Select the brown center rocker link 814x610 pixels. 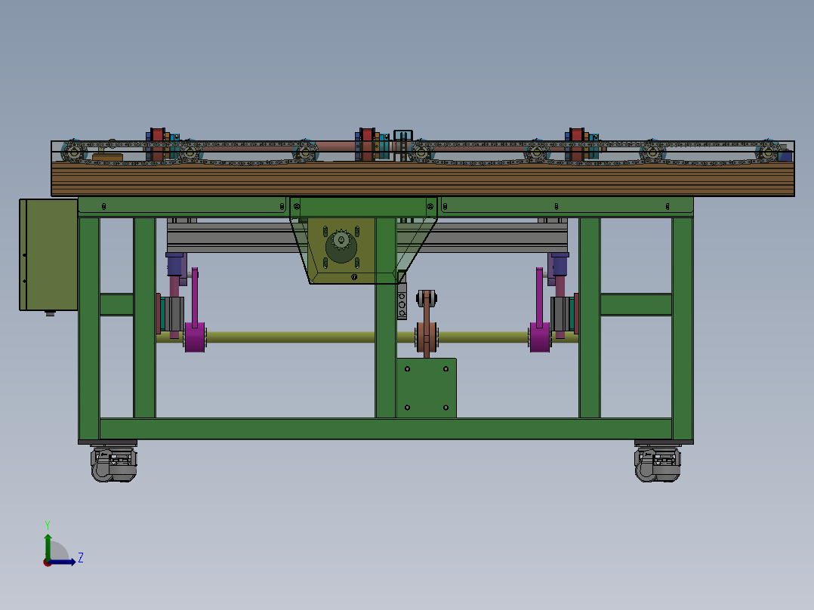point(426,324)
